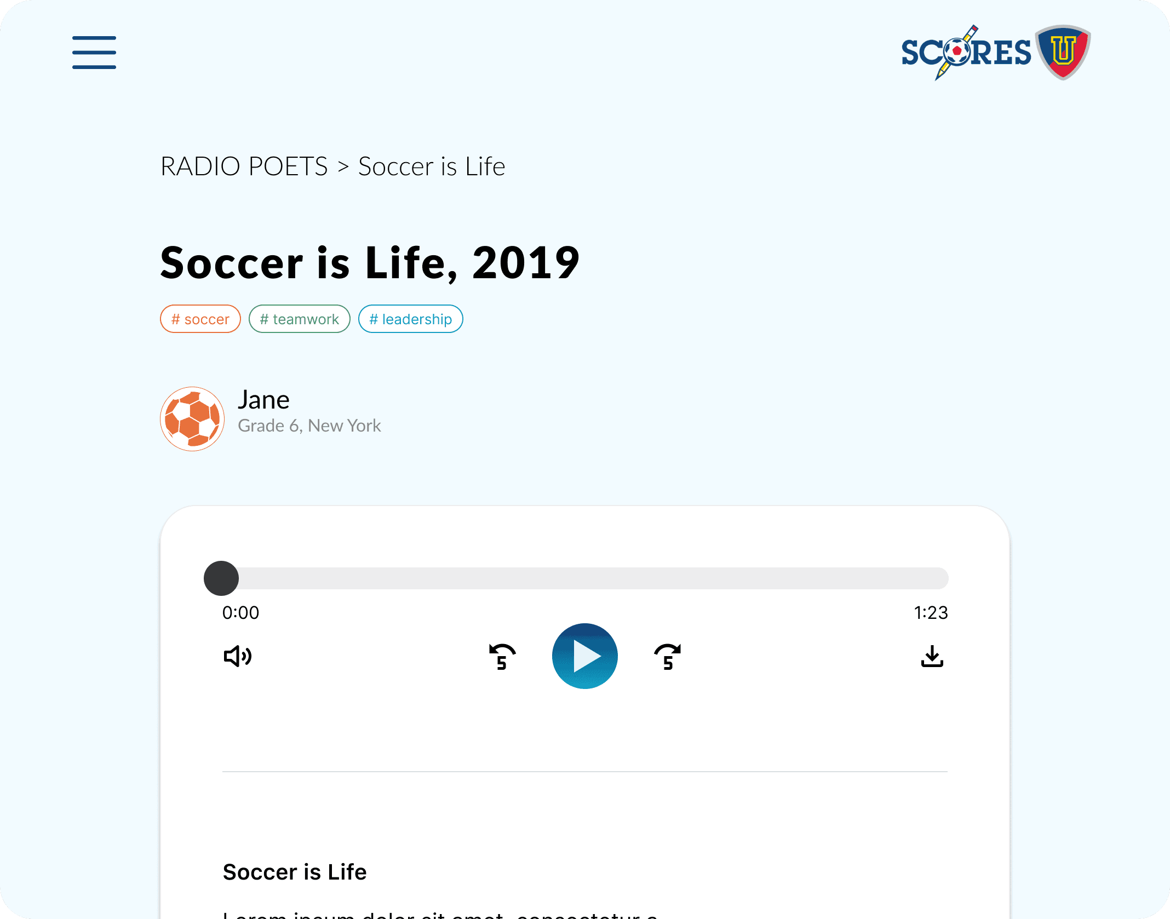Skip forward 5 seconds in audio
Image resolution: width=1170 pixels, height=919 pixels.
point(668,656)
